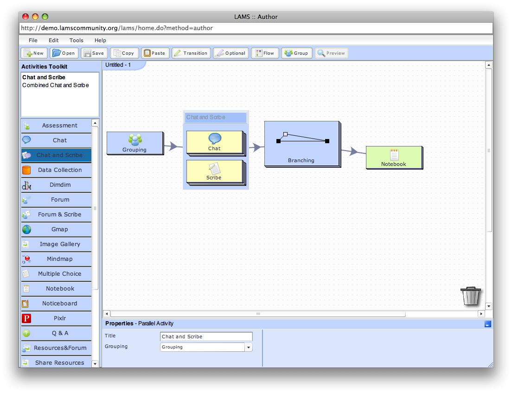This screenshot has height=393, width=512.
Task: Open the Tools menu
Action: pos(77,40)
